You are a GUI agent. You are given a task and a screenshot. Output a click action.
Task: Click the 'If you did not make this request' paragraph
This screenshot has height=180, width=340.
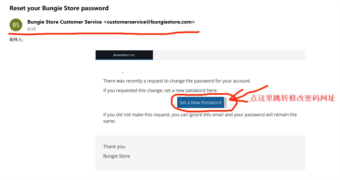[x=200, y=118]
